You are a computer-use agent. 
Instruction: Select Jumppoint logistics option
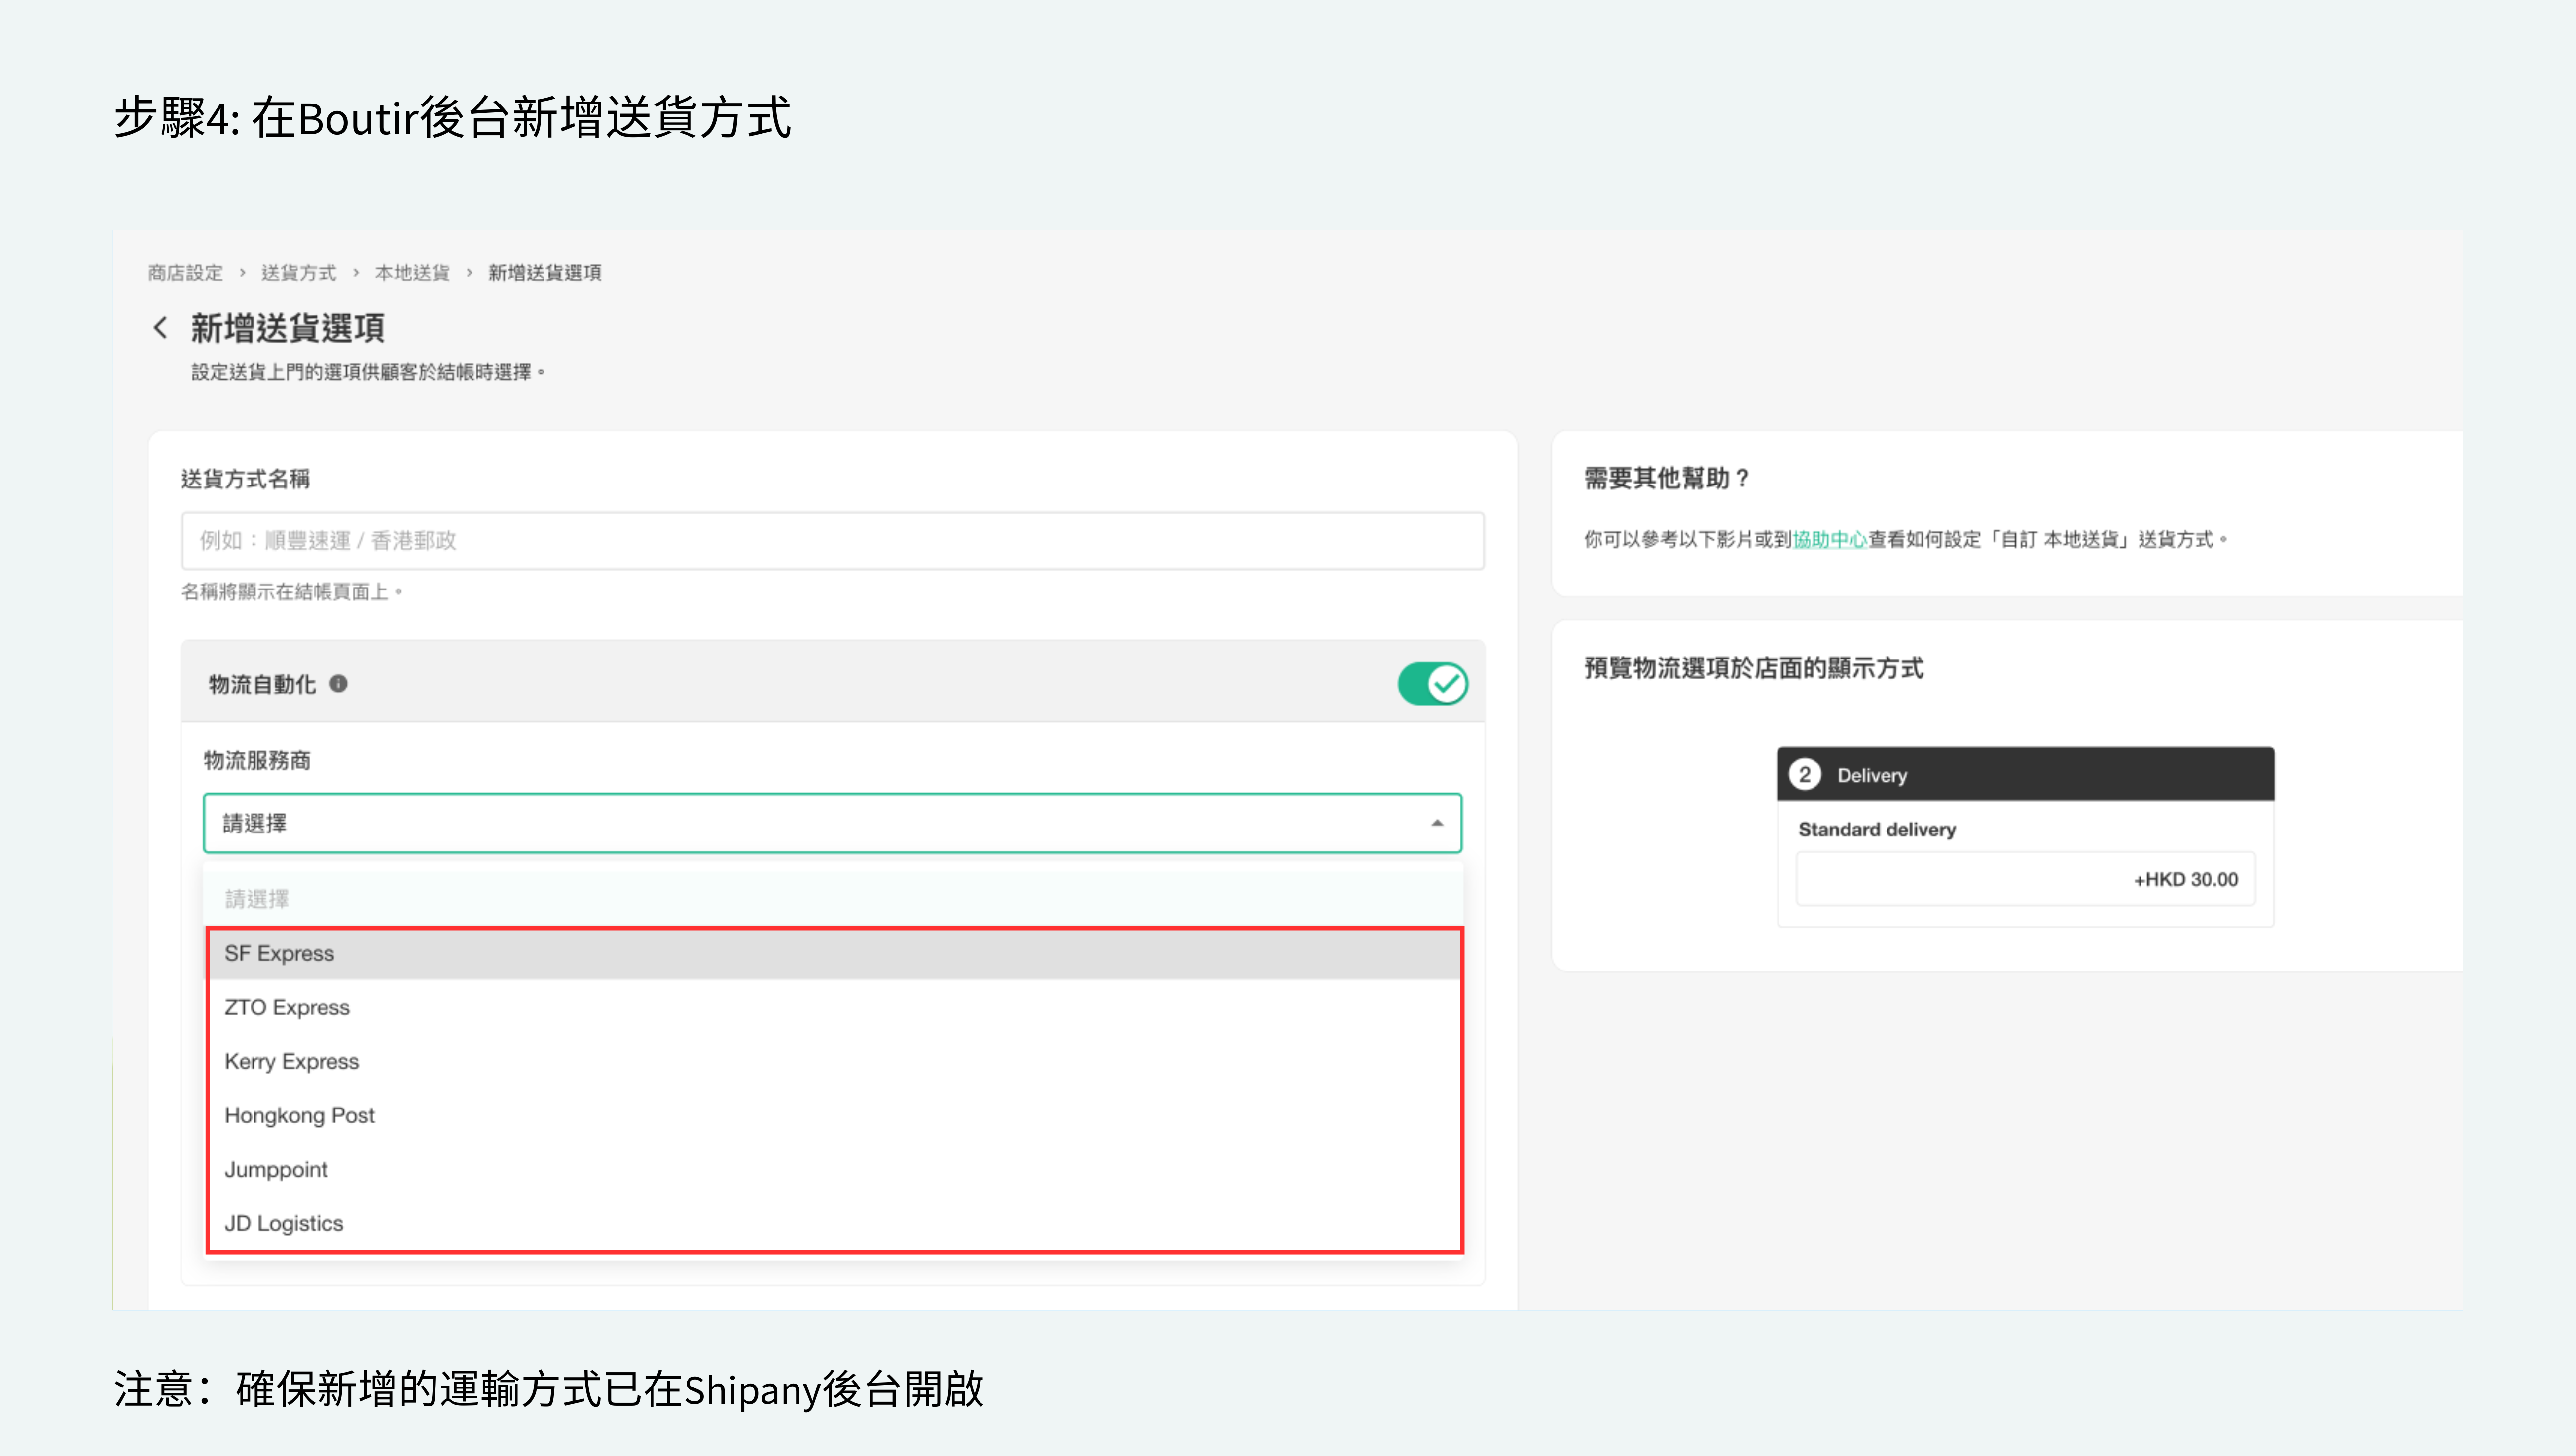coord(276,1169)
